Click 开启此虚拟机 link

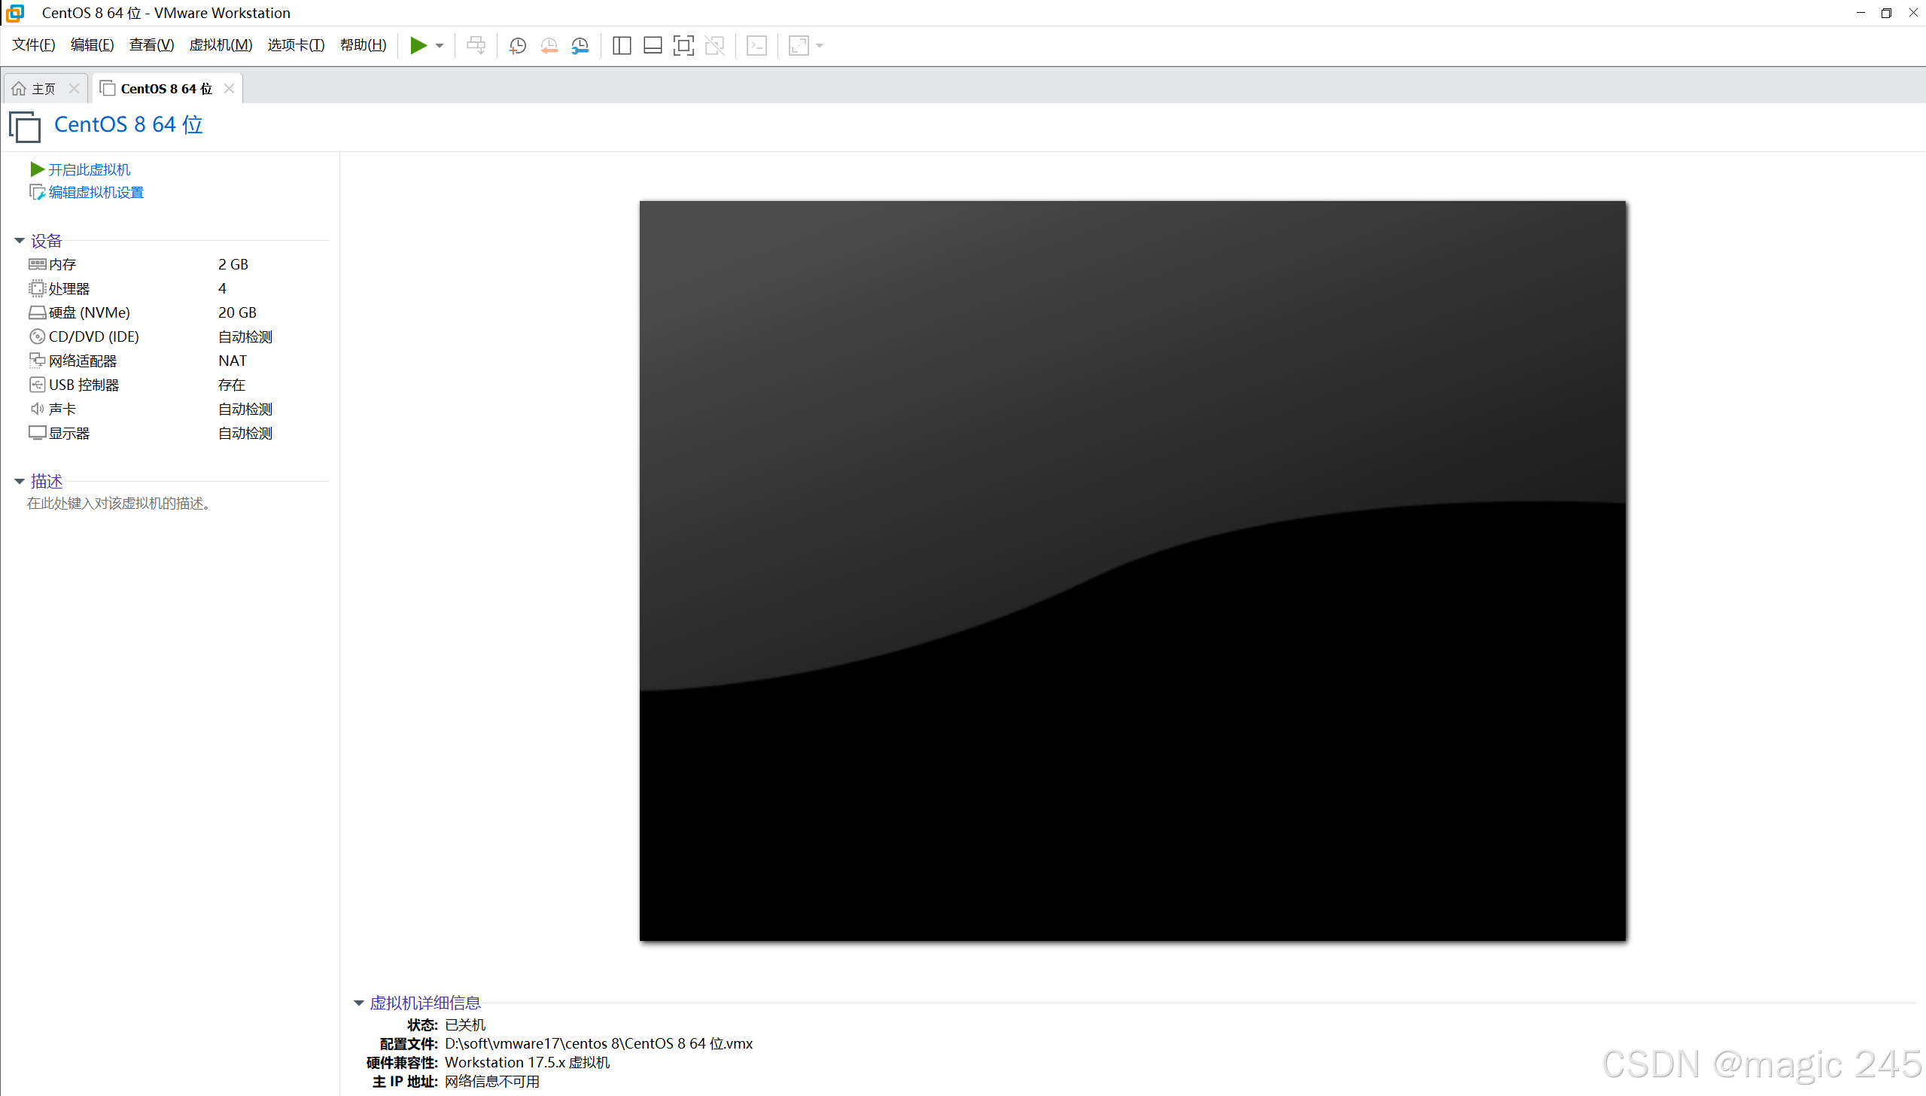(x=89, y=170)
